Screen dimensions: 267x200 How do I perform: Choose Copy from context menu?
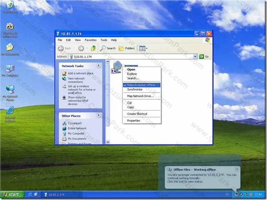[x=142, y=107]
